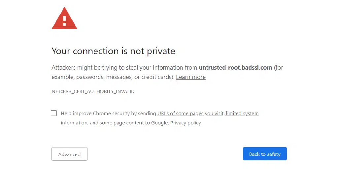This screenshot has height=169, width=338.
Task: Click the "to Google." text
Action: pos(157,123)
